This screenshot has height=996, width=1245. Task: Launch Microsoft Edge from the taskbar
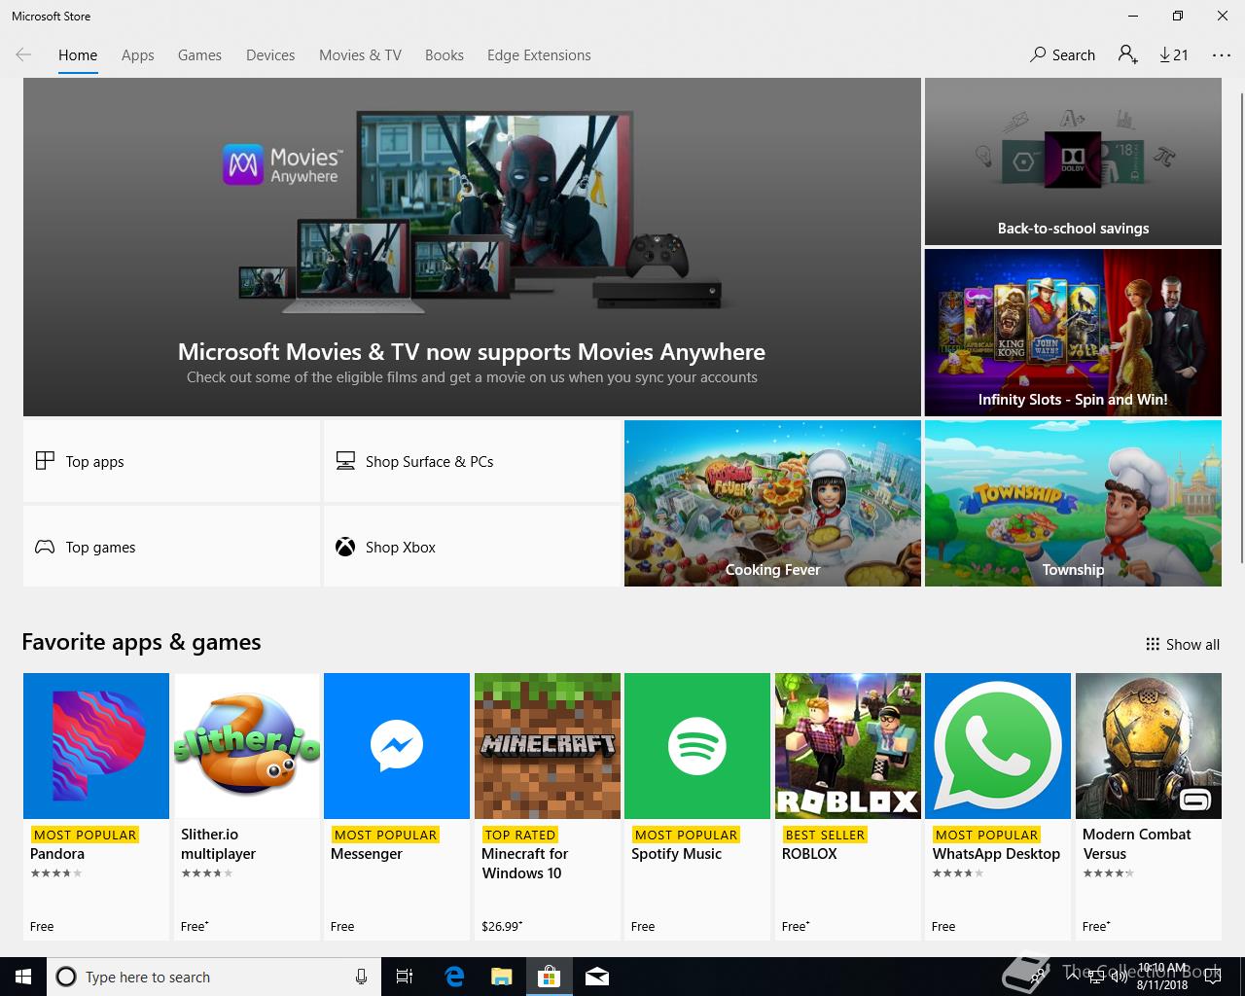click(x=453, y=977)
